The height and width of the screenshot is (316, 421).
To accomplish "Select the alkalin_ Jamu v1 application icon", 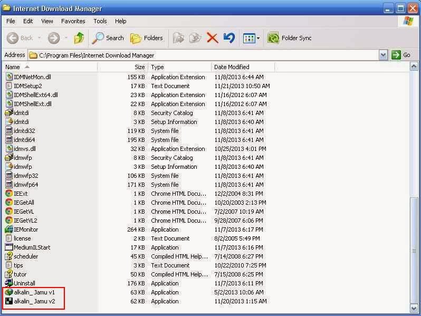I will pyautogui.click(x=9, y=292).
